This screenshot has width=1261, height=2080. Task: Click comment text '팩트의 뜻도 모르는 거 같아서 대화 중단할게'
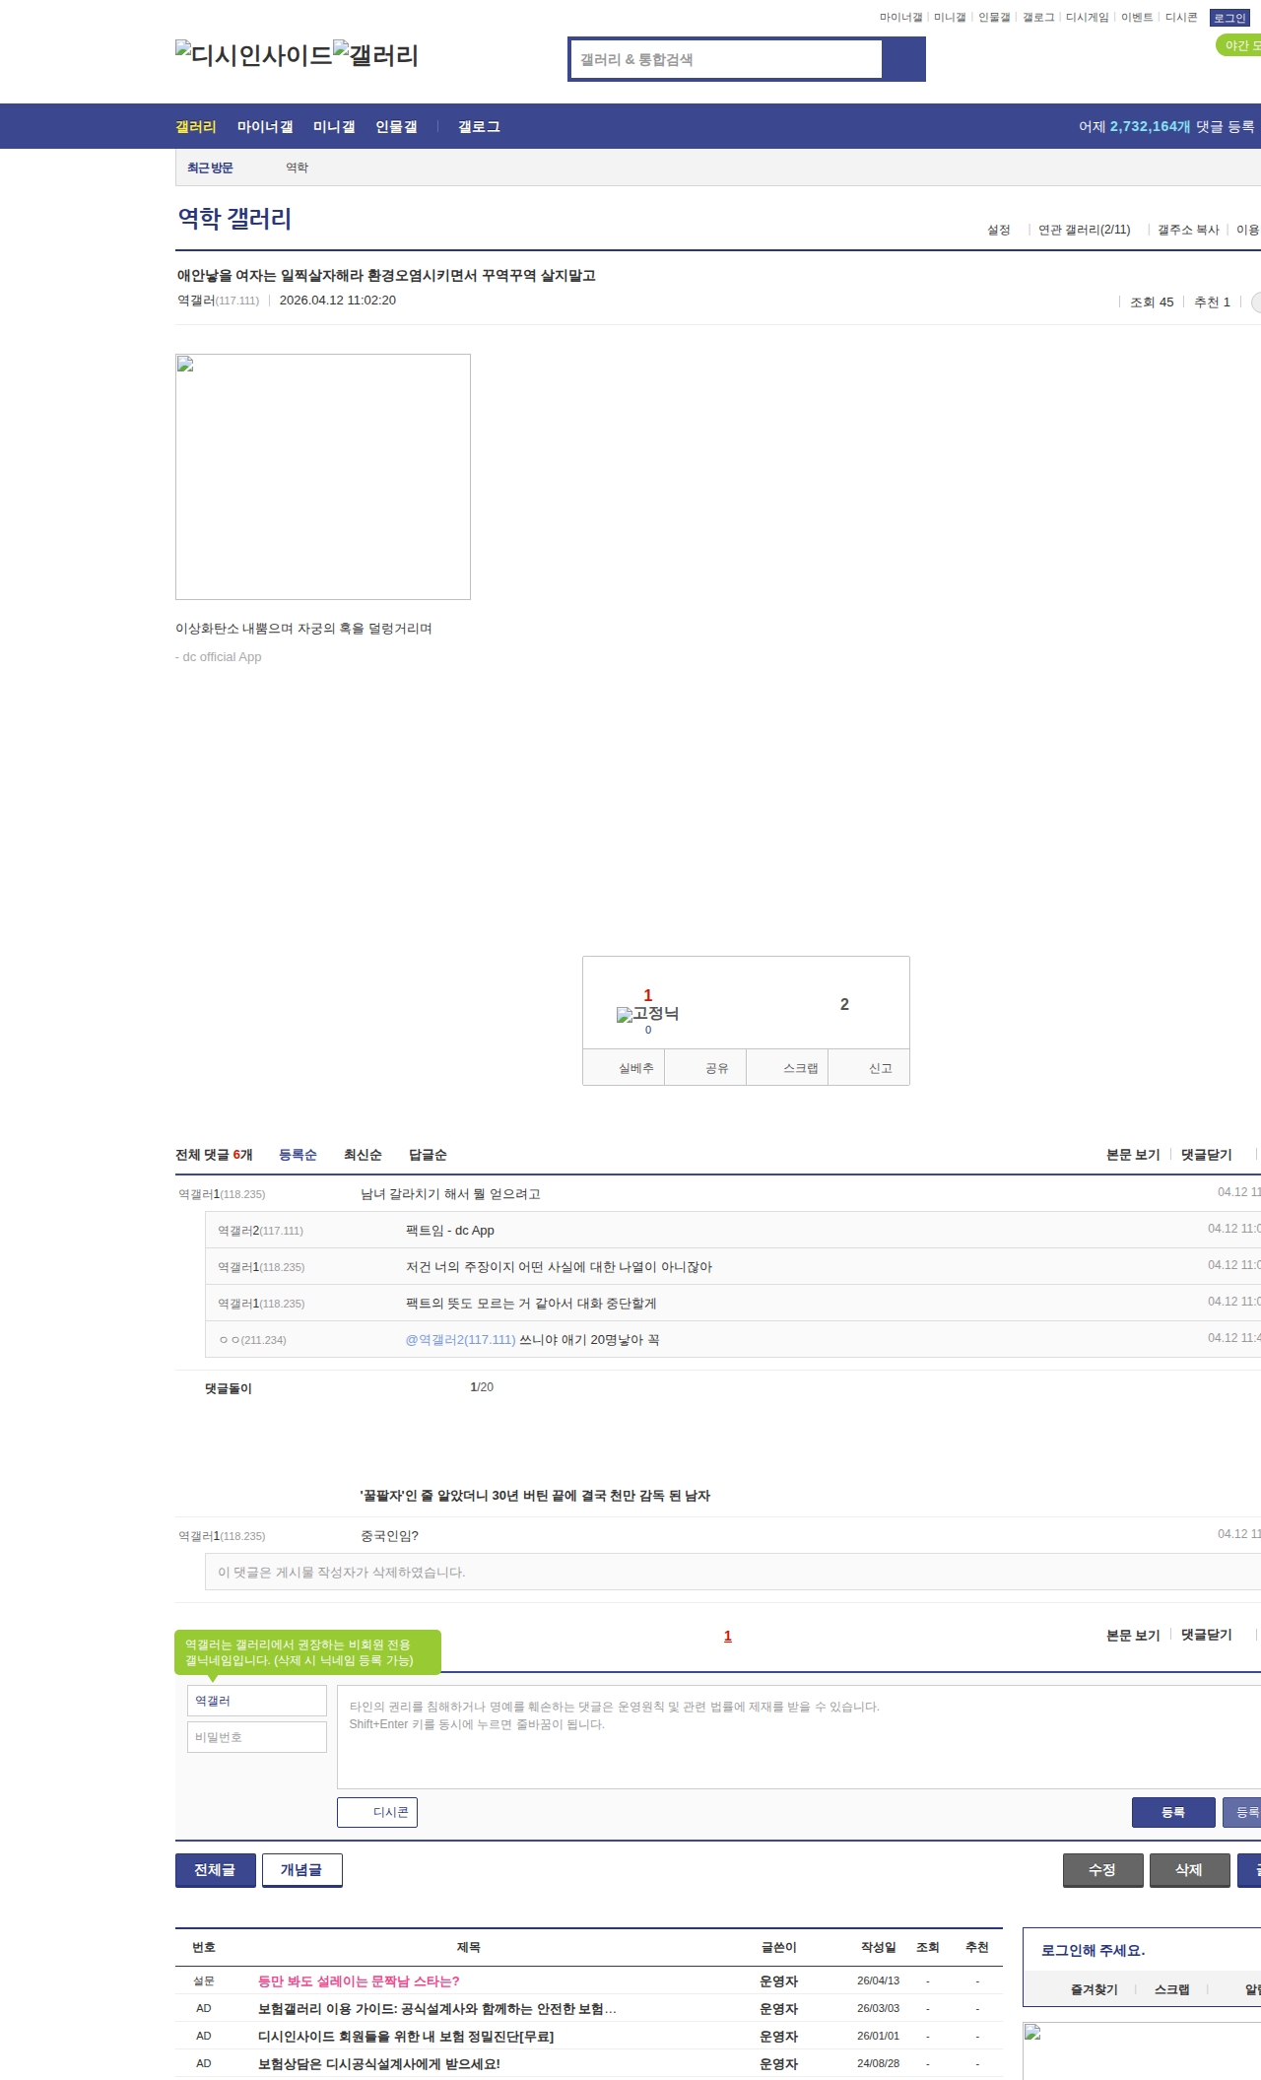531,1304
